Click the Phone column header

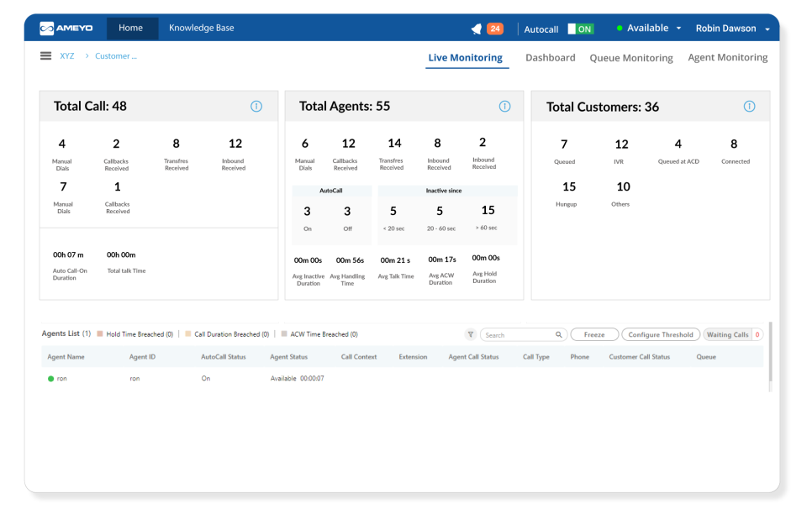(579, 357)
